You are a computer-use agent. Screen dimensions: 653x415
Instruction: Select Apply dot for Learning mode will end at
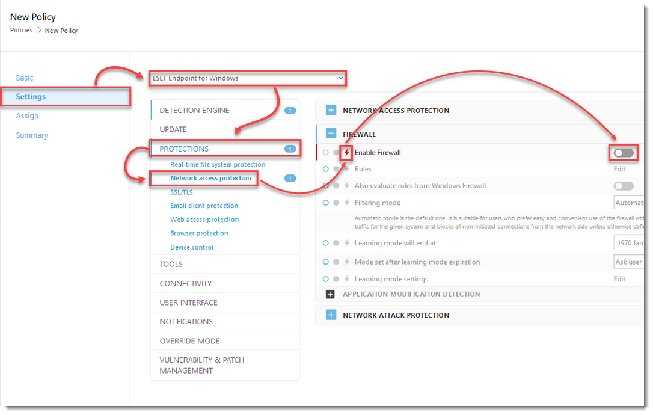(x=336, y=243)
